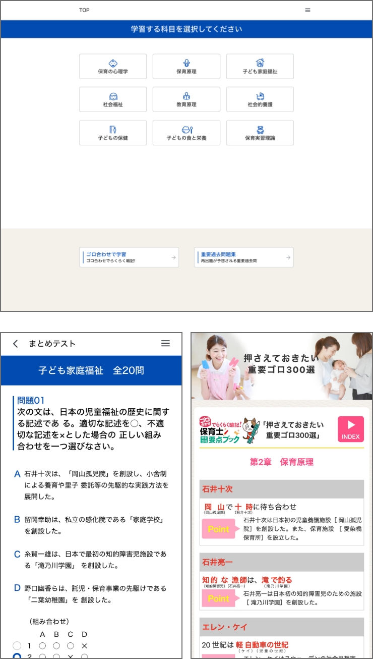
Task: Click the TOP menu item
Action: [85, 10]
